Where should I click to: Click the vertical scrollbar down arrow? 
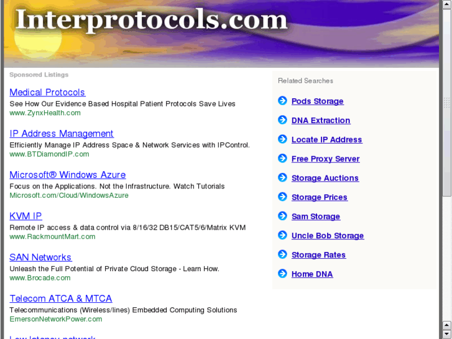pyautogui.click(x=447, y=334)
